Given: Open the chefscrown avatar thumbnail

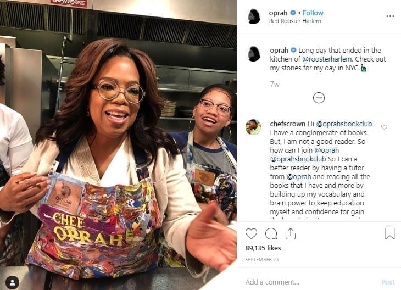Looking at the screenshot, I should tap(253, 127).
